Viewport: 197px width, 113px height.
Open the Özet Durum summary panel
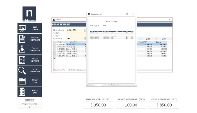pos(30,28)
